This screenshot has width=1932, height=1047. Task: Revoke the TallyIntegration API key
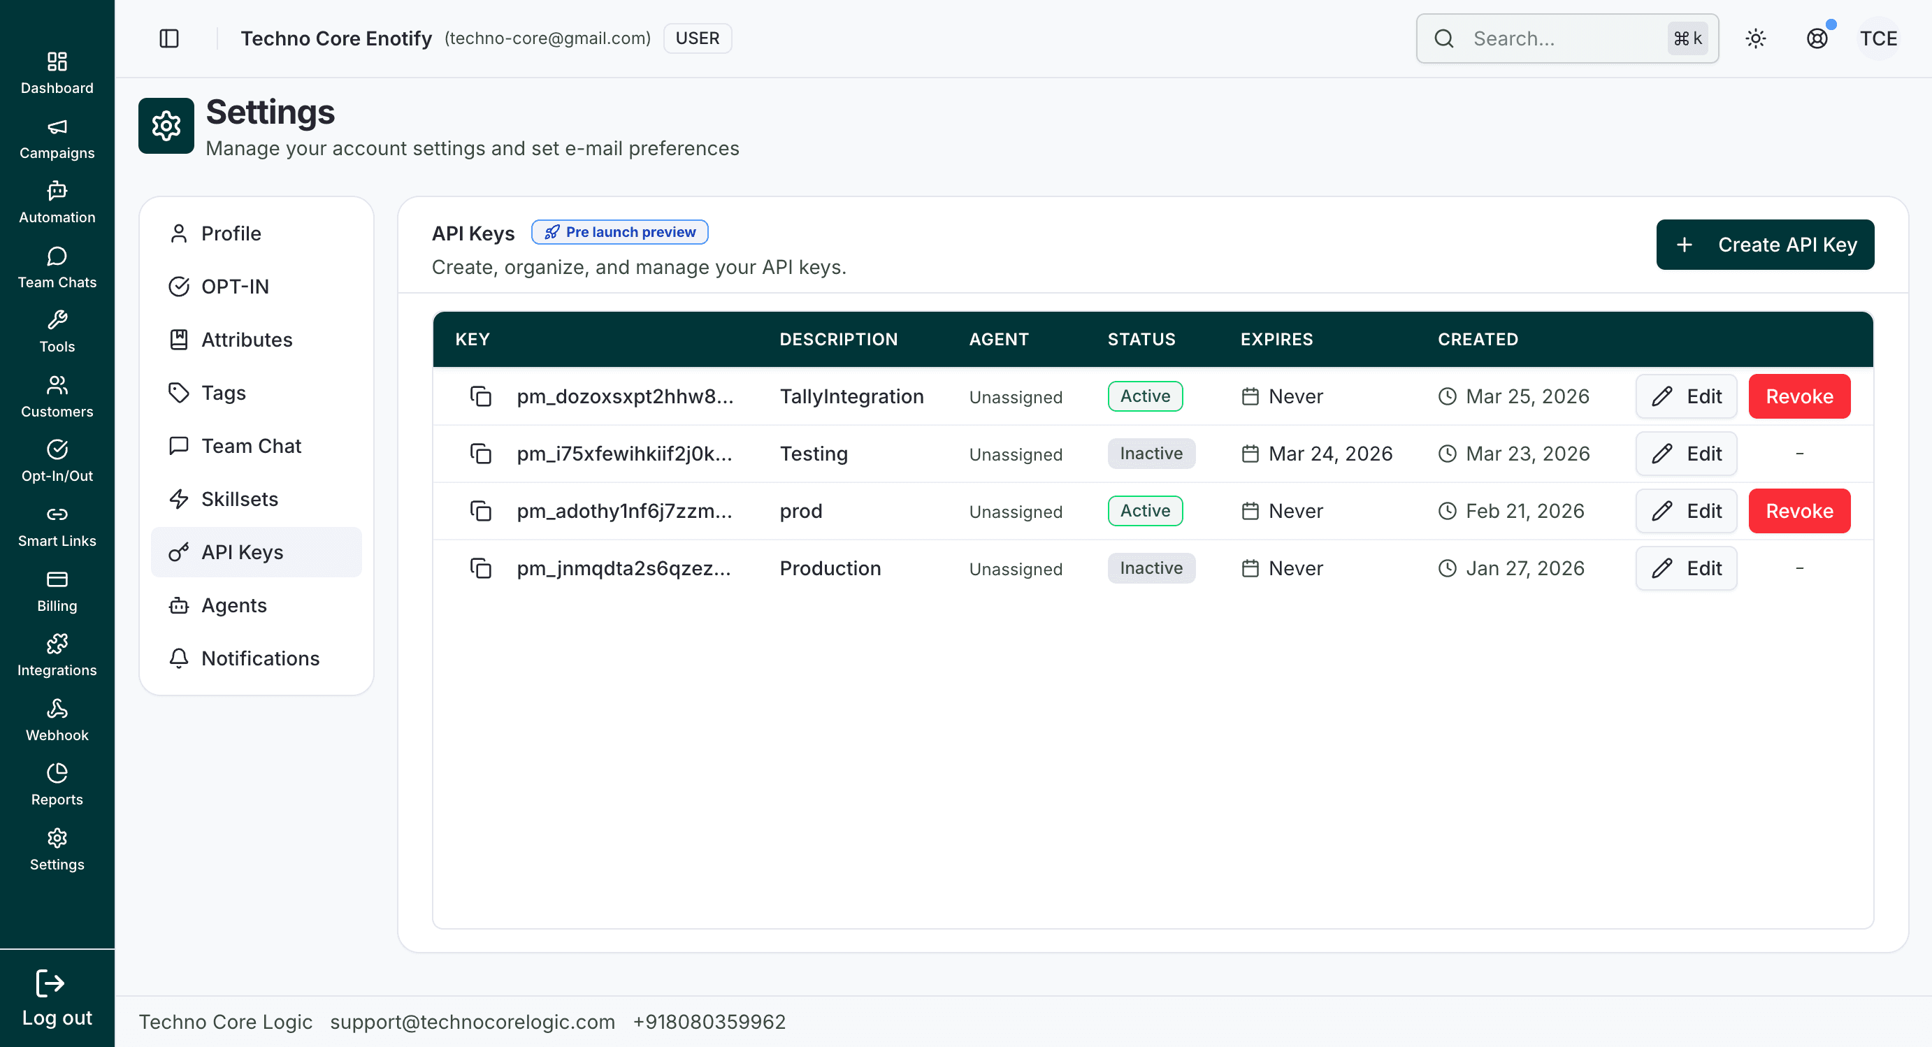click(x=1799, y=396)
